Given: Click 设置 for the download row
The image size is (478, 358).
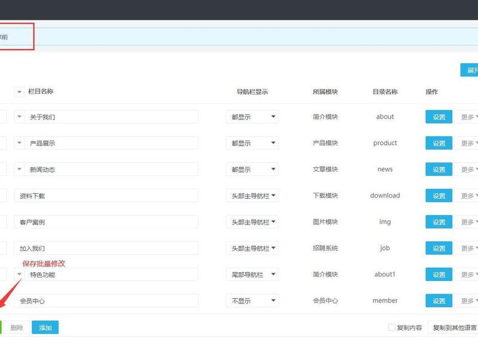Looking at the screenshot, I should [x=439, y=196].
